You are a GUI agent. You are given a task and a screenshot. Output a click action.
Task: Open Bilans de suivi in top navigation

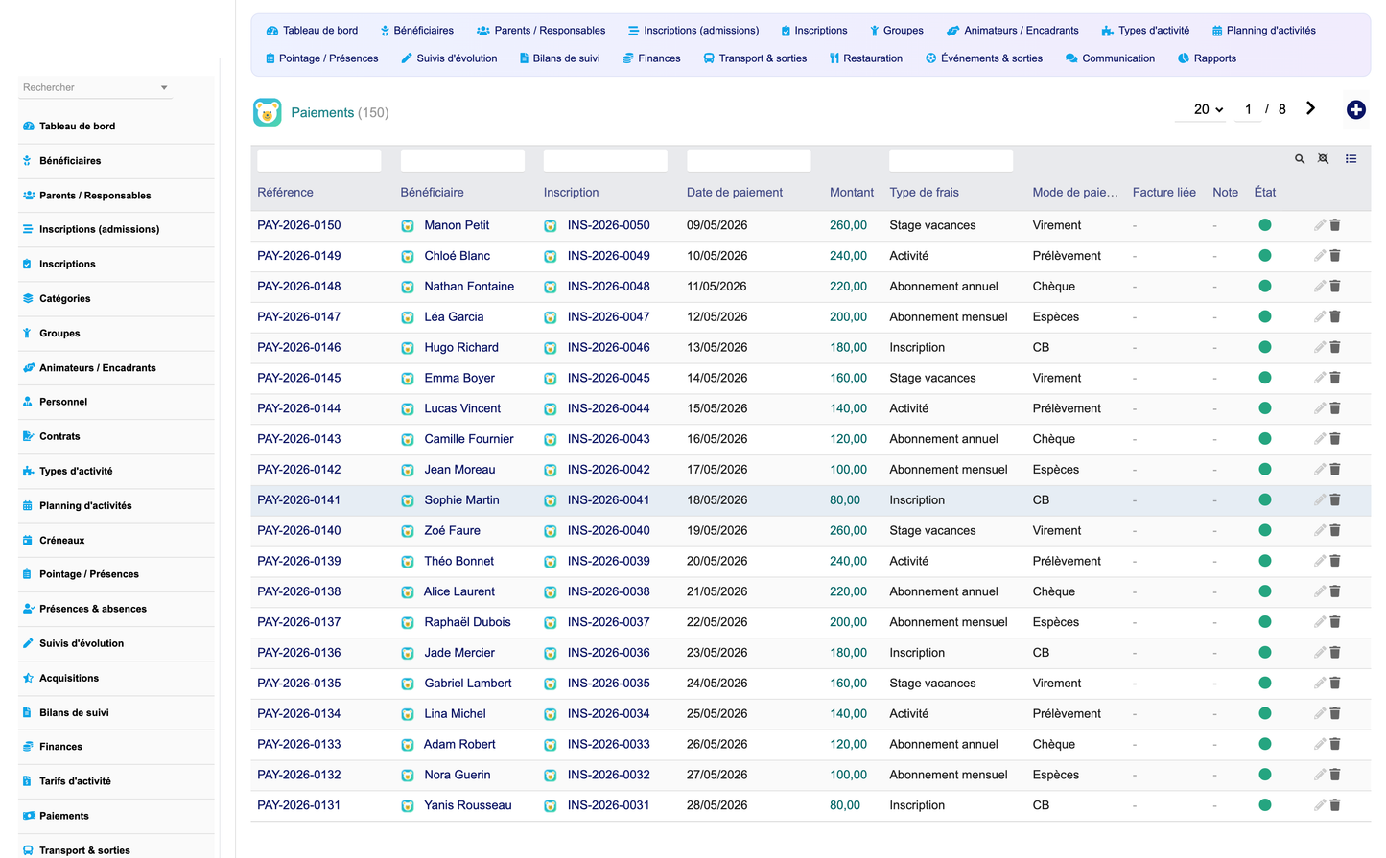point(559,58)
